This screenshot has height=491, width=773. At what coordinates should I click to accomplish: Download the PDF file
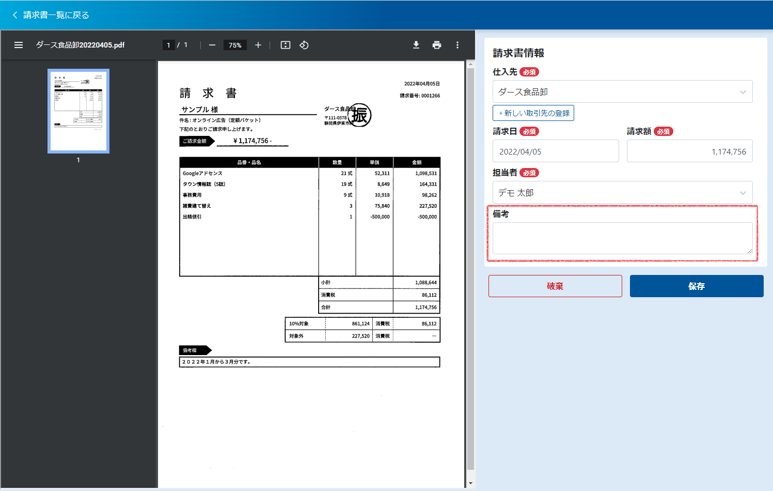click(416, 45)
